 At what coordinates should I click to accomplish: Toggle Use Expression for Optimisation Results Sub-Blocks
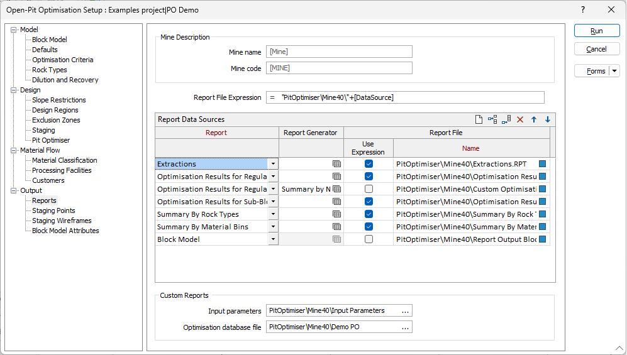(369, 202)
